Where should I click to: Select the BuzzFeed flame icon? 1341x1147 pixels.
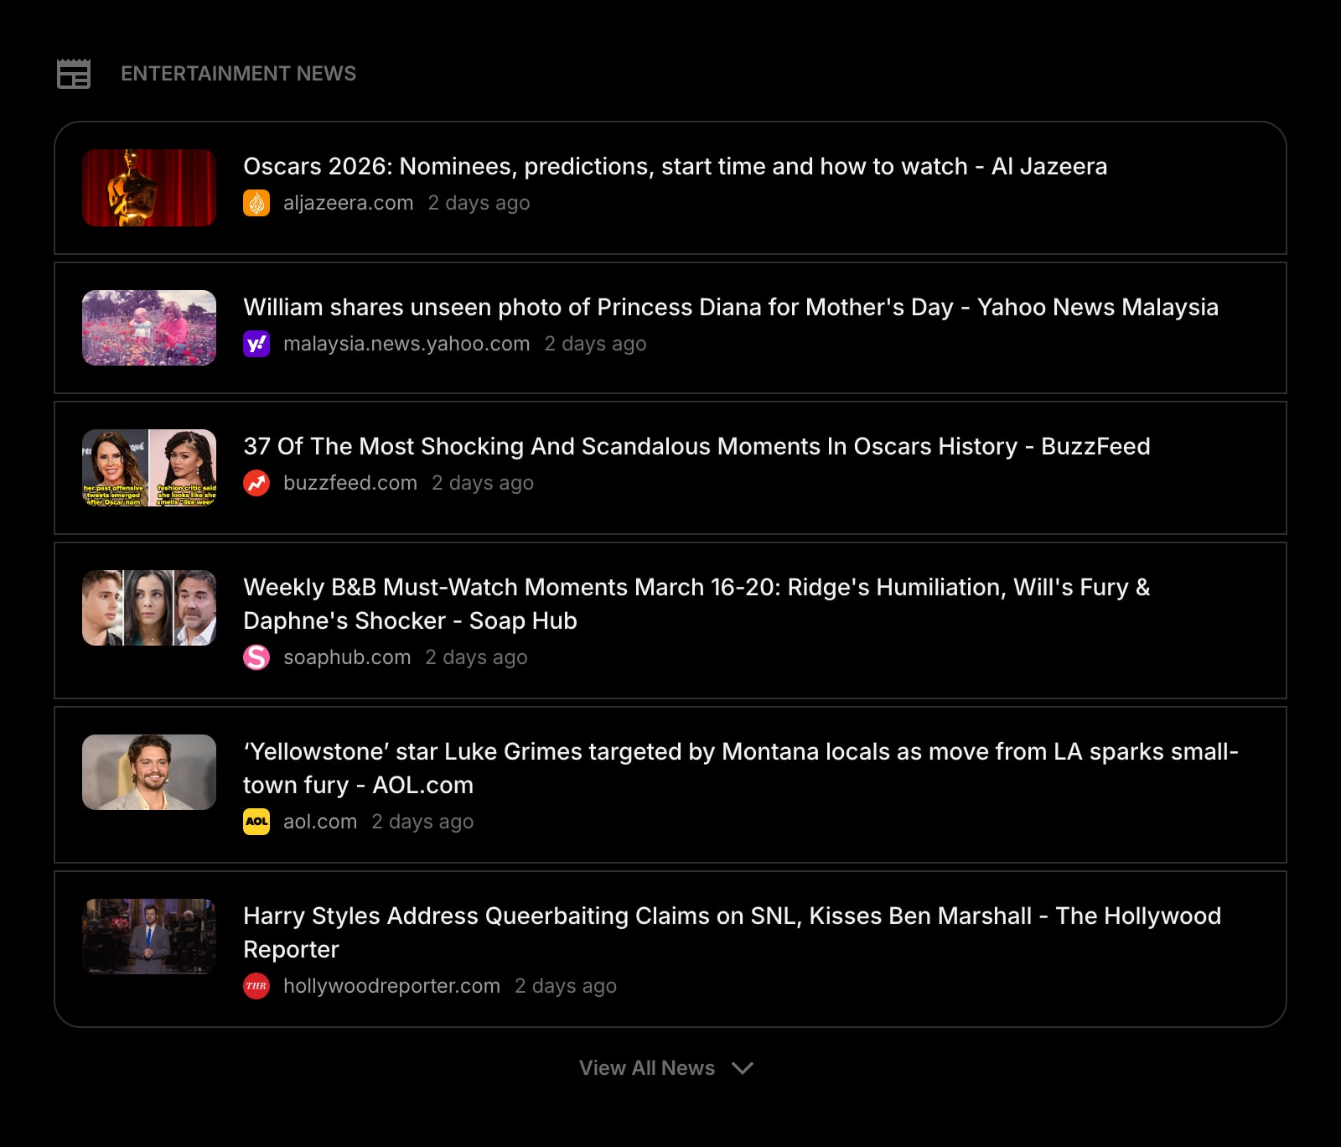(x=257, y=482)
